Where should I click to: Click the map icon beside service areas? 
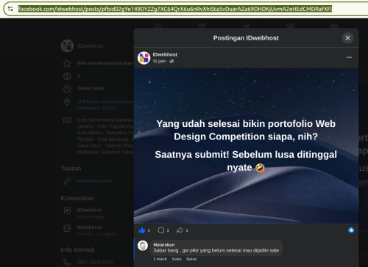[x=67, y=120]
